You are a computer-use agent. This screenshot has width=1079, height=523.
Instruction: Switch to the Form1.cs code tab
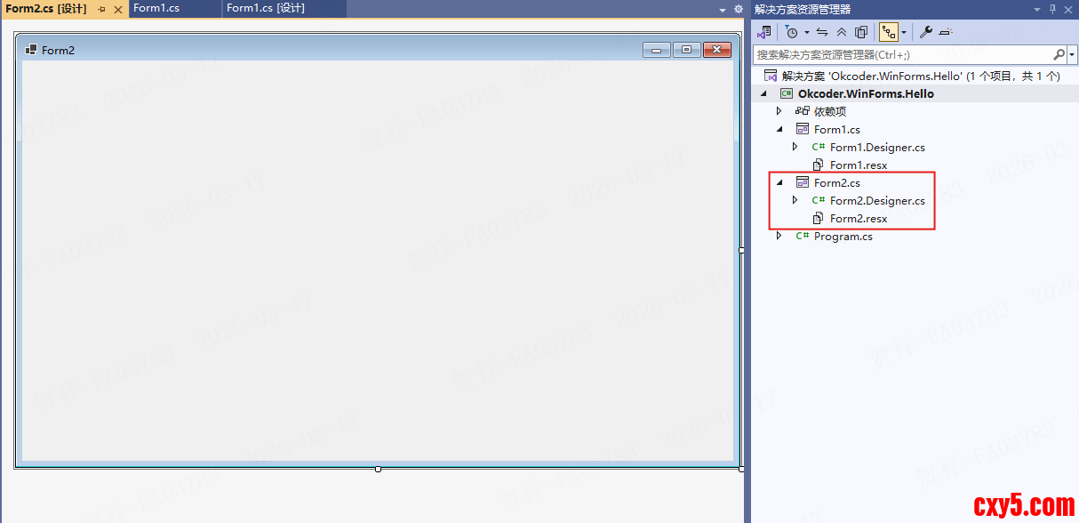156,8
